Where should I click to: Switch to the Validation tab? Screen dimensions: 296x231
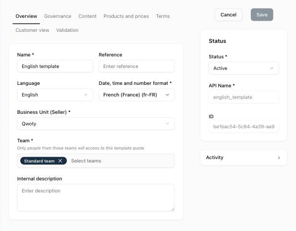[x=67, y=30]
